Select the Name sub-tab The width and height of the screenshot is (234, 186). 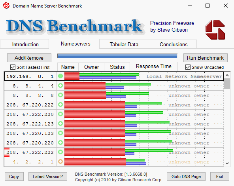tap(68, 67)
